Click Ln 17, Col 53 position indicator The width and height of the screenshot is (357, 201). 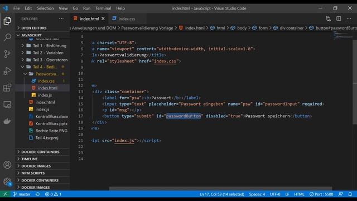tap(222, 194)
